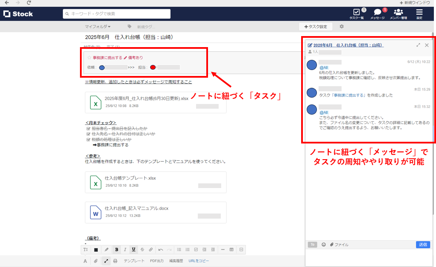Open 編集履歴 edit history
This screenshot has width=436, height=267.
(176, 261)
